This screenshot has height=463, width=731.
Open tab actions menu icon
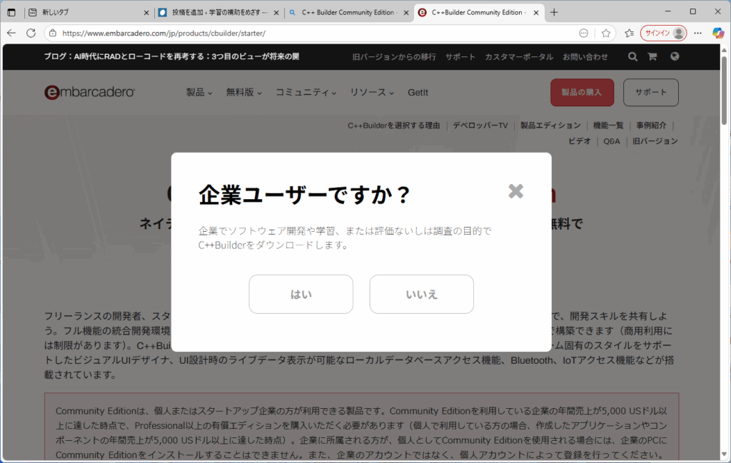pyautogui.click(x=11, y=13)
